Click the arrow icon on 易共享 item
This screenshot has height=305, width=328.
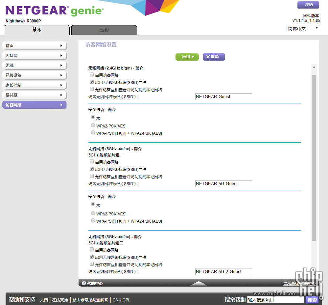[61, 95]
